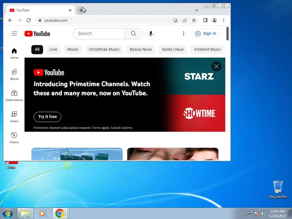Screen dimensions: 292x219
Task: Share this page icon in address bar
Action: click(185, 20)
